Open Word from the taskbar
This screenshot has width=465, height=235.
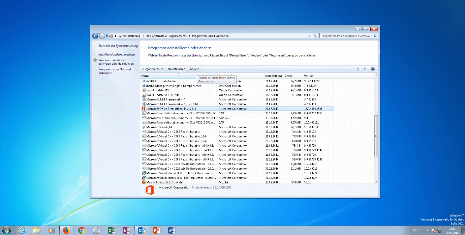click(172, 231)
